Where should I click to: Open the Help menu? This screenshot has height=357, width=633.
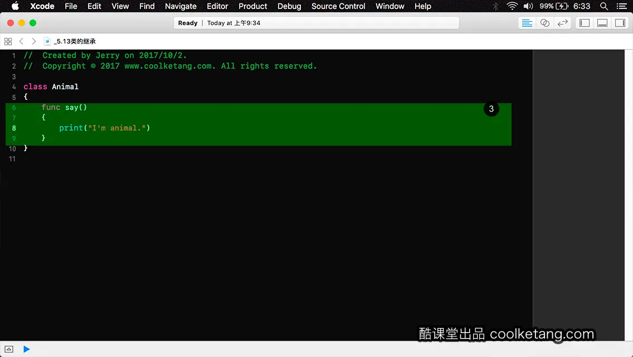point(423,6)
